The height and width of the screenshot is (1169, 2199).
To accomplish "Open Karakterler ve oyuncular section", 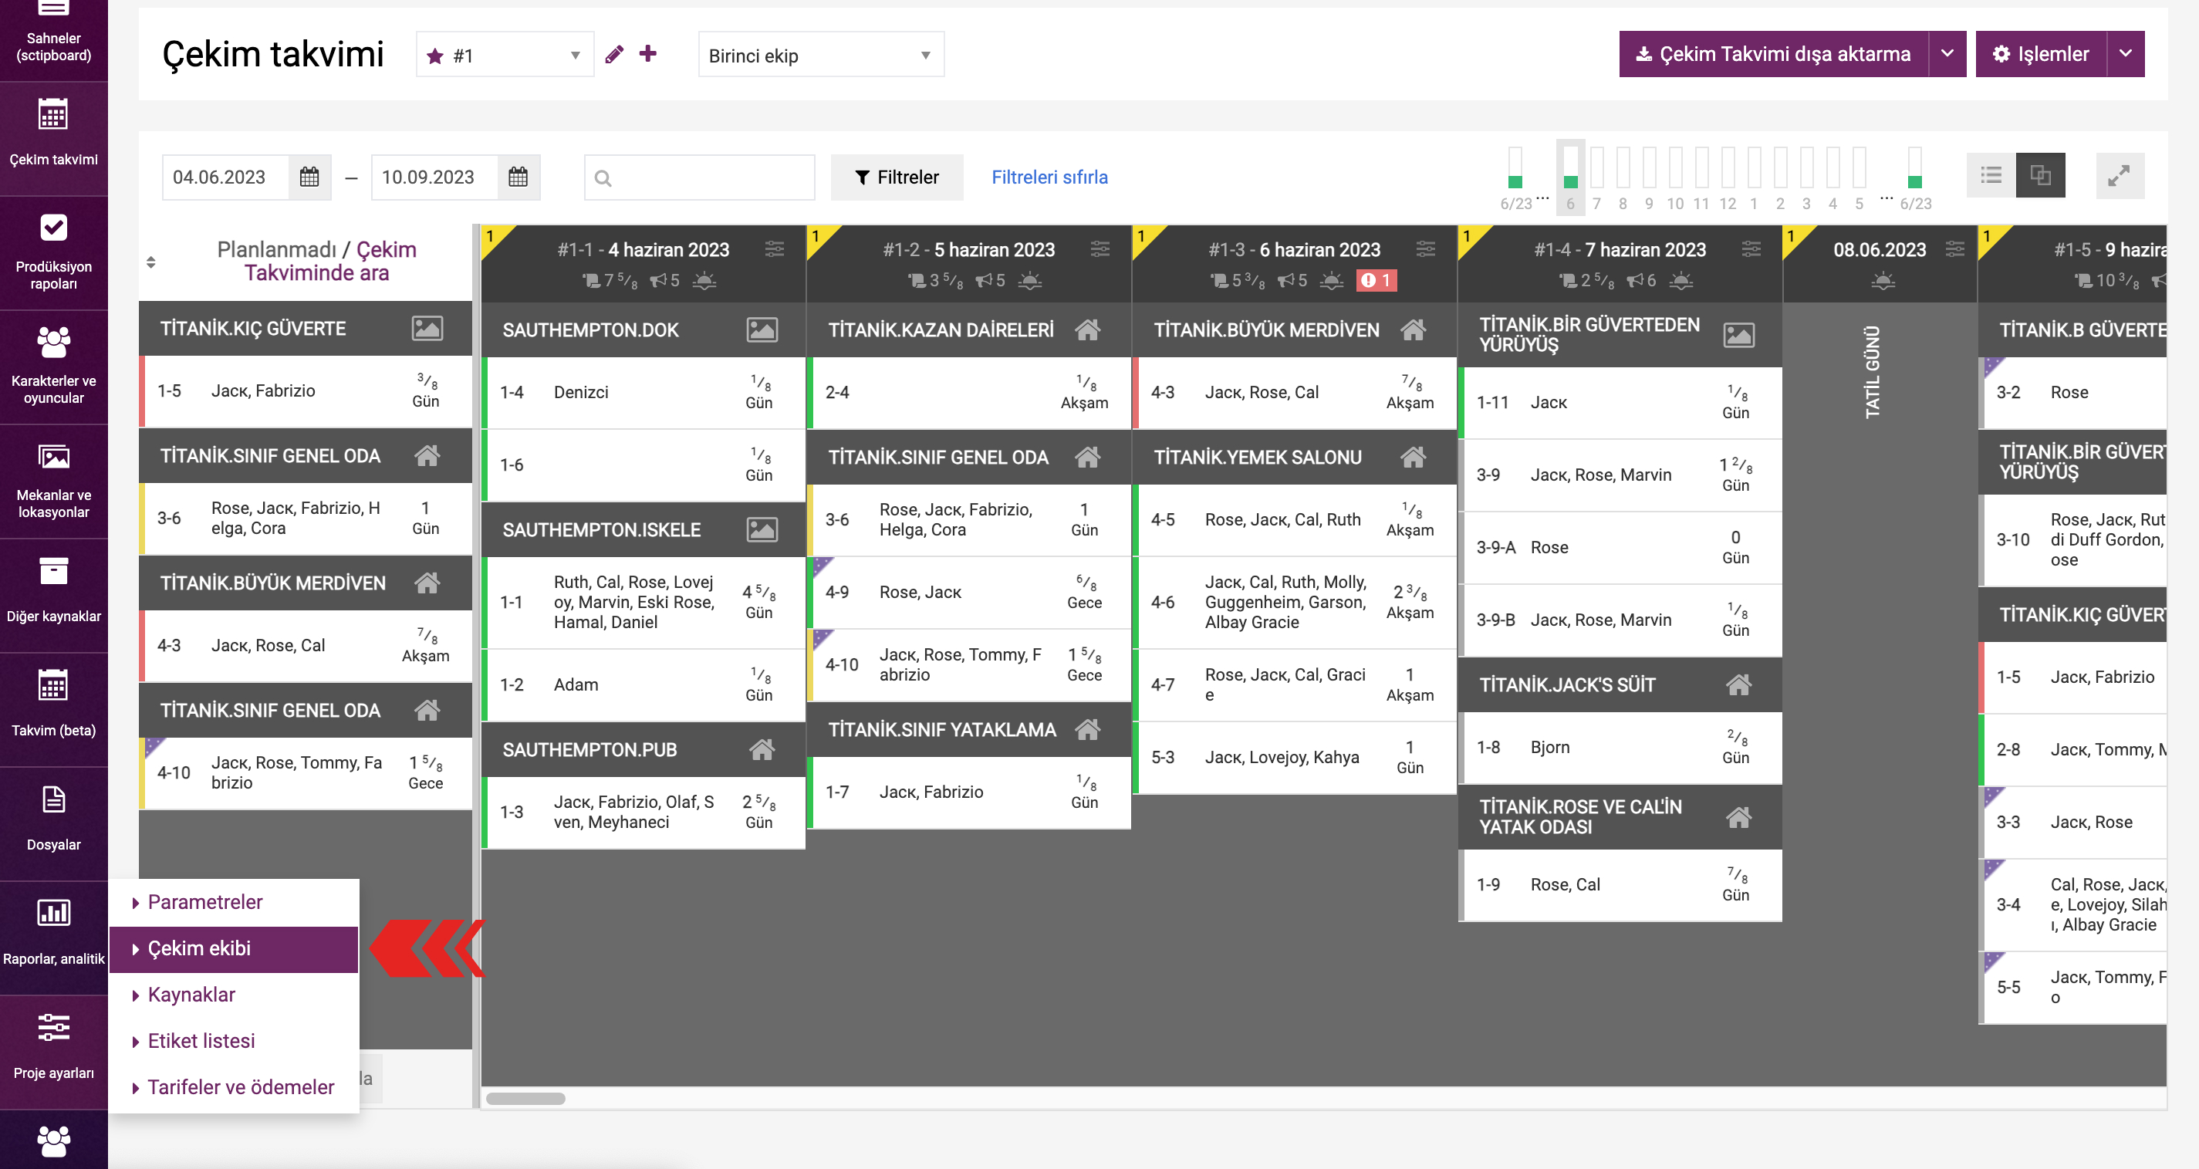I will 54,368.
